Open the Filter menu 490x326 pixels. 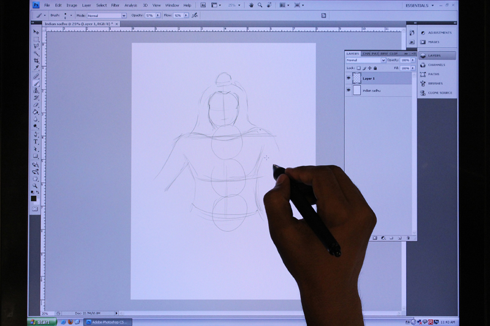click(115, 6)
